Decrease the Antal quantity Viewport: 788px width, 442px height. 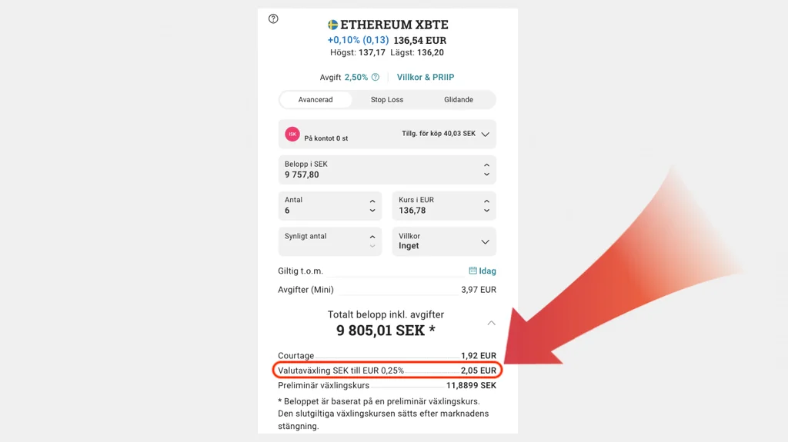pos(372,211)
